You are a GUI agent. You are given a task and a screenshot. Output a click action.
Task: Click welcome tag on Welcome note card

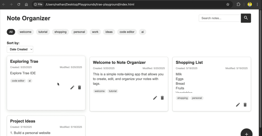tap(100, 91)
